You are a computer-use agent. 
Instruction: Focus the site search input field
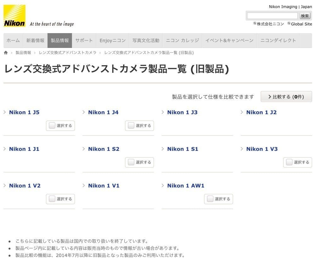(x=272, y=16)
